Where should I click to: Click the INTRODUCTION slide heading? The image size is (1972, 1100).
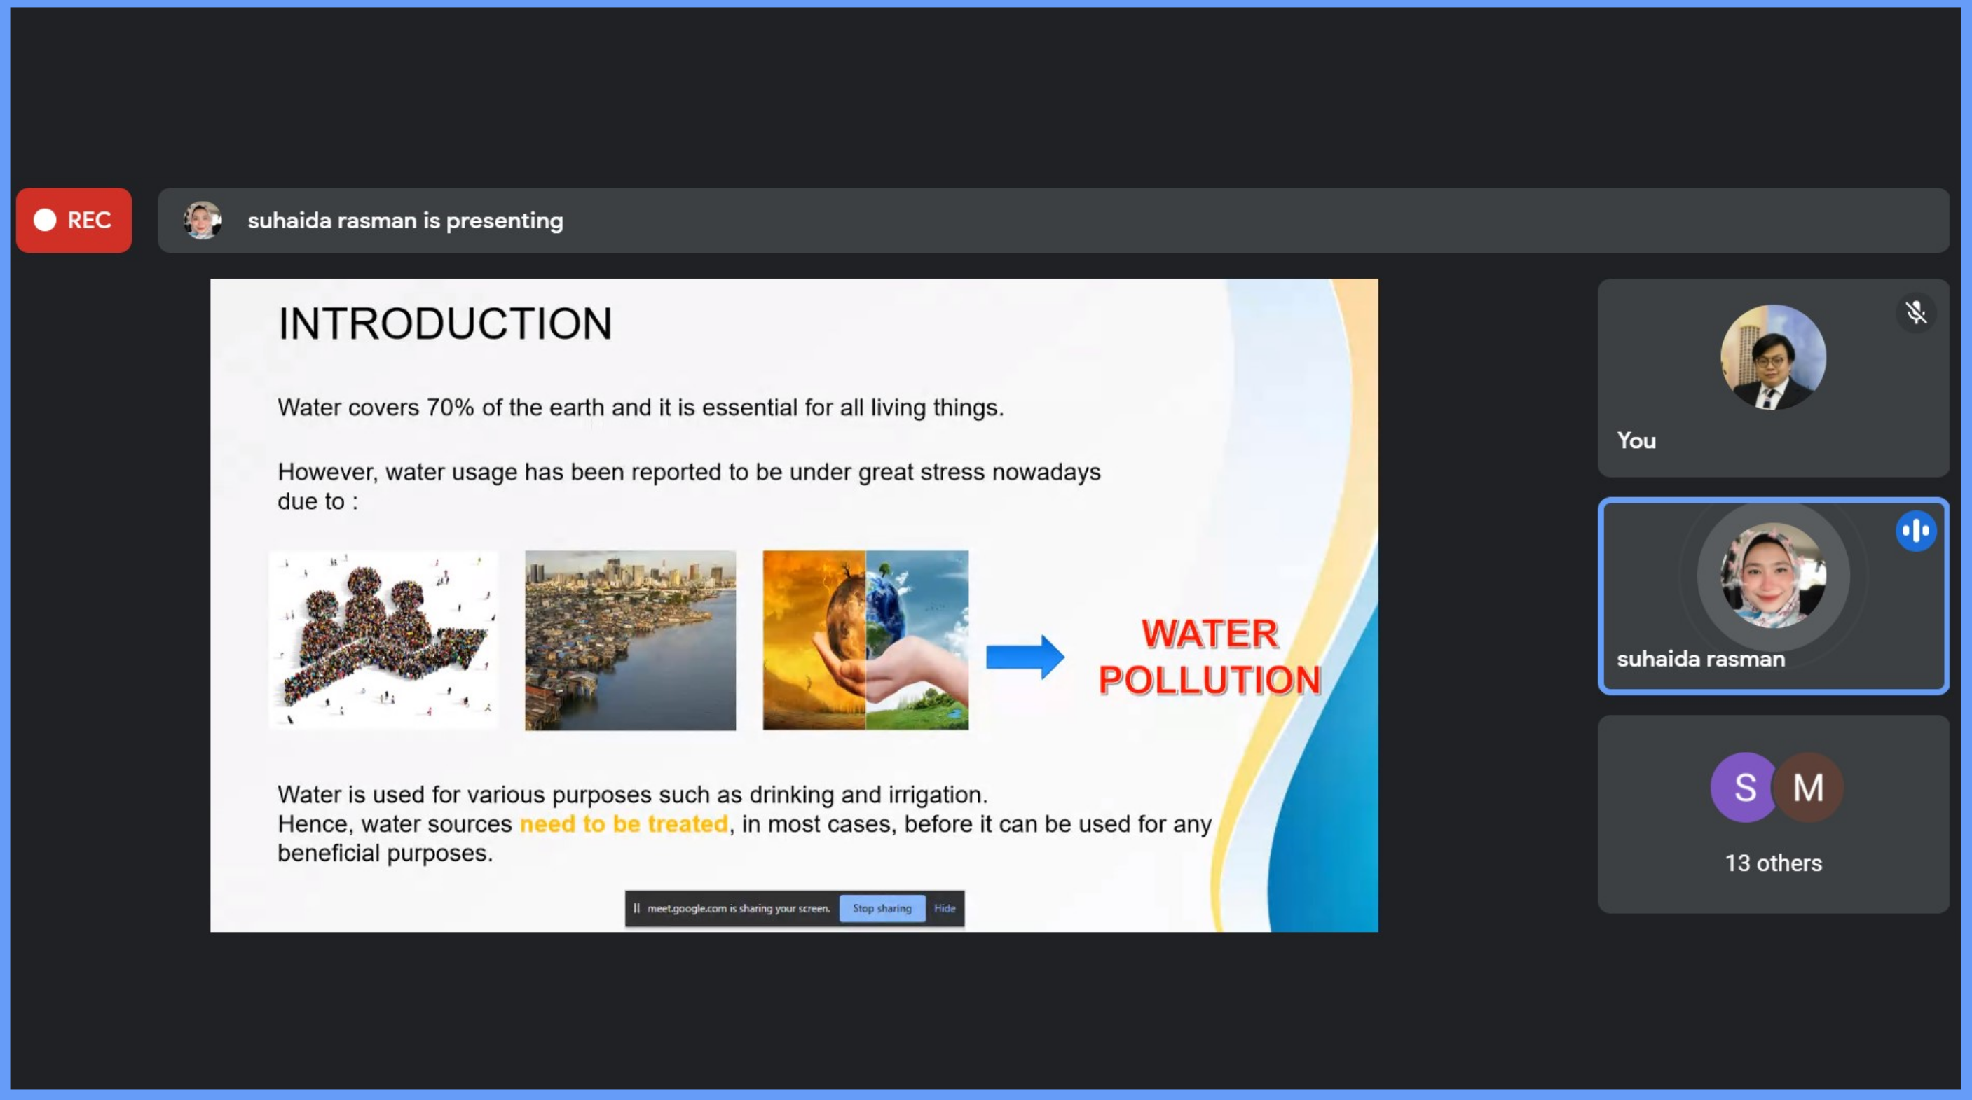tap(445, 323)
